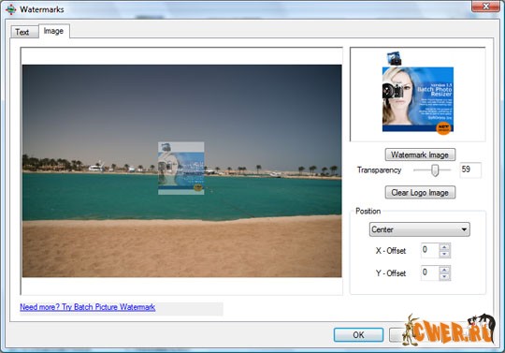505x353 pixels.
Task: Click the Transparency slider handle
Action: click(x=435, y=169)
